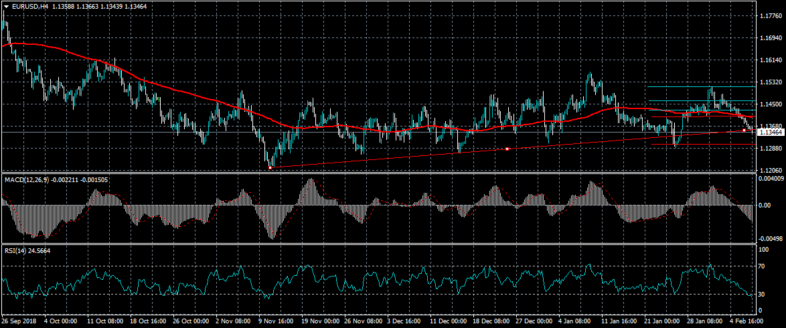Image resolution: width=786 pixels, height=328 pixels.
Task: Click the 26 Sep 2018 date label
Action: (x=20, y=321)
